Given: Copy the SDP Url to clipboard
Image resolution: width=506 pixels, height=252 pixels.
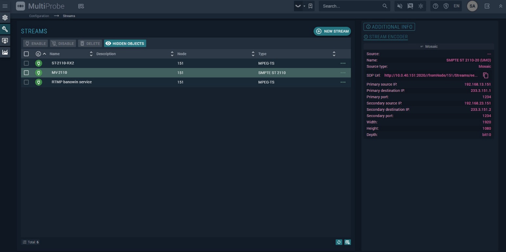Looking at the screenshot, I should pos(486,76).
